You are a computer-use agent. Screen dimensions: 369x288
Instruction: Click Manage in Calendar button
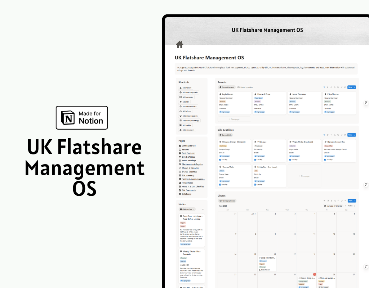coord(333,206)
